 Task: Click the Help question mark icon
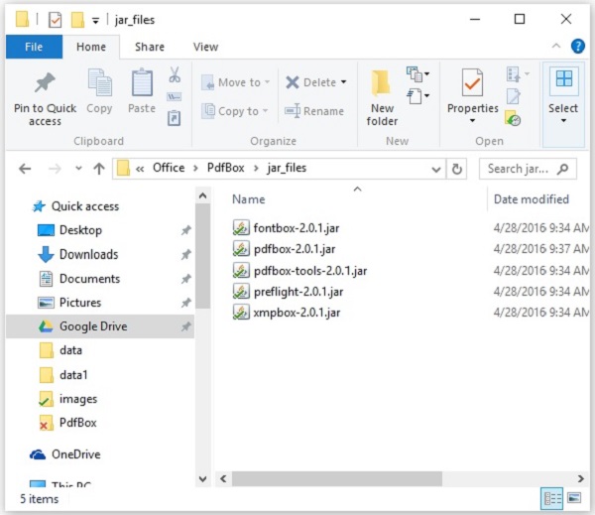click(577, 47)
